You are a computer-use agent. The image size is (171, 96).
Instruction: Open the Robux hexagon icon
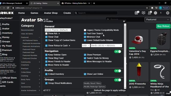tap(156, 13)
